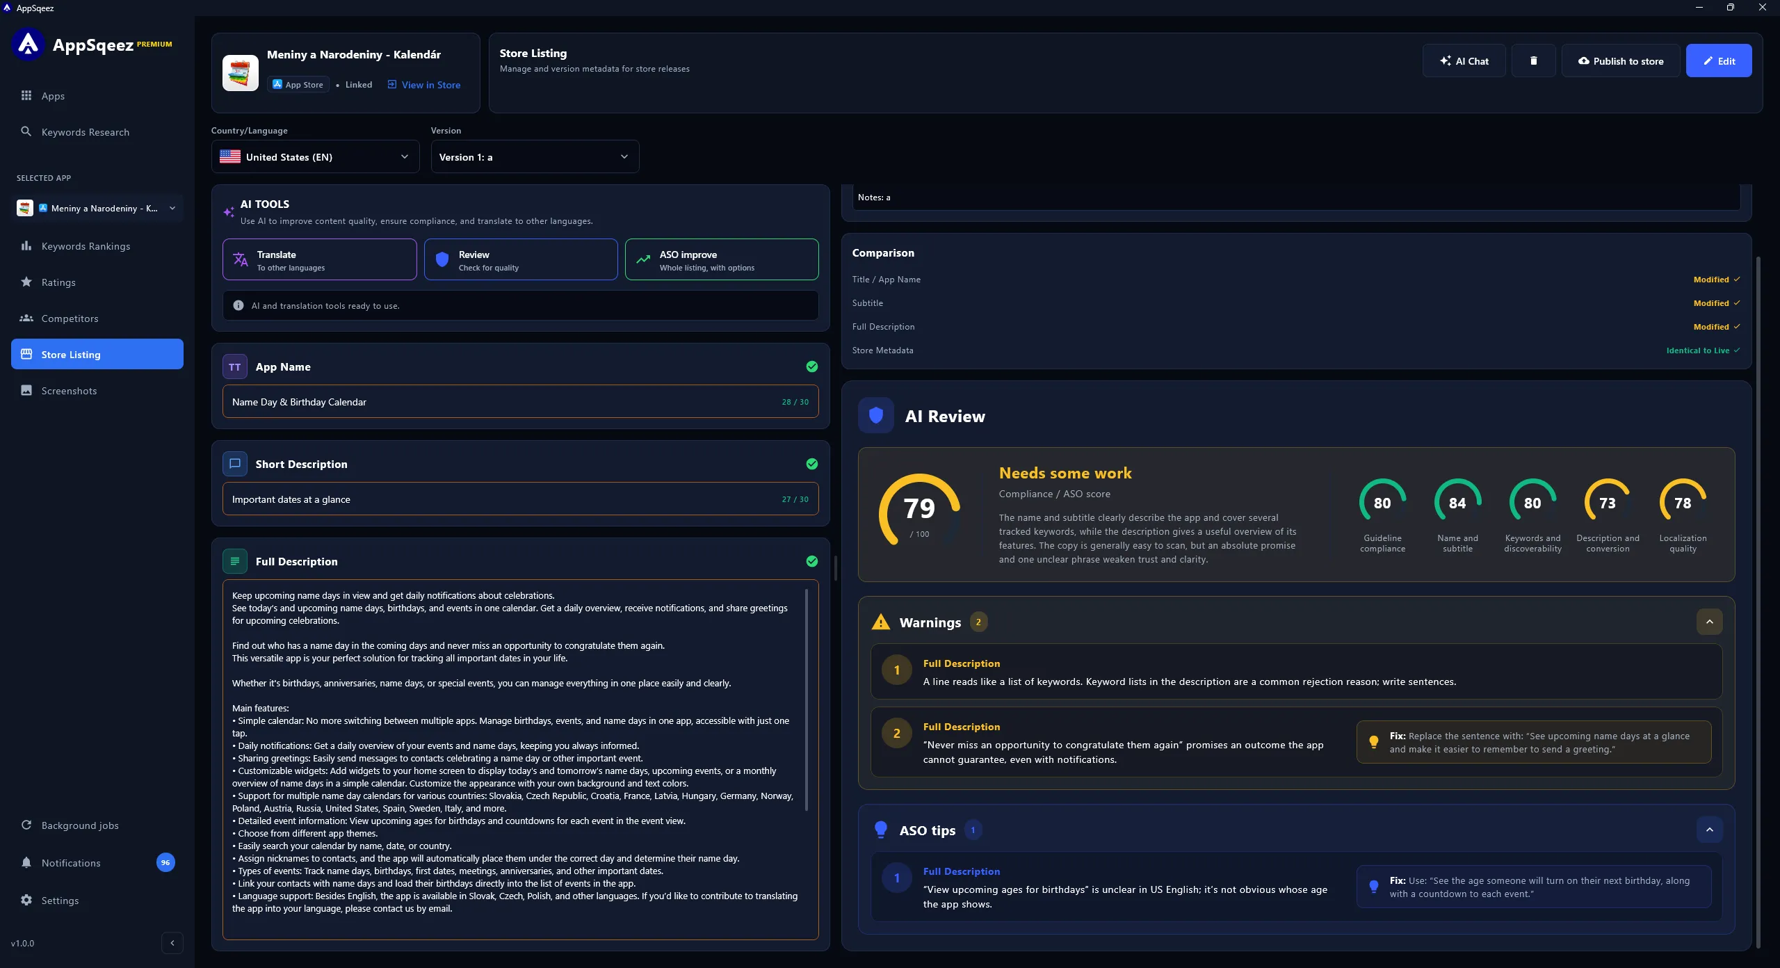
Task: Open Screenshots section
Action: click(97, 391)
